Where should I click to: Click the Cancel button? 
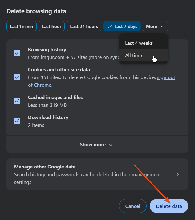[x=132, y=206]
